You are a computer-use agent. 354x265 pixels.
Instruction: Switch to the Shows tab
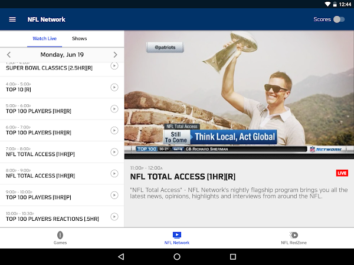[80, 38]
